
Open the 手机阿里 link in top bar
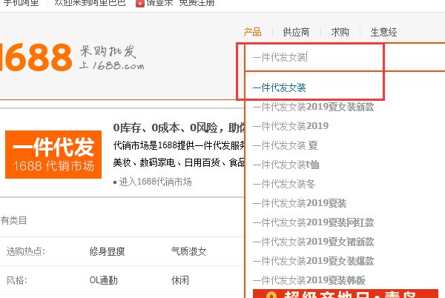[x=21, y=3]
